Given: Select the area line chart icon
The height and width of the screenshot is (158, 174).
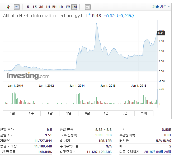Looking at the screenshot, I should tap(17, 7).
